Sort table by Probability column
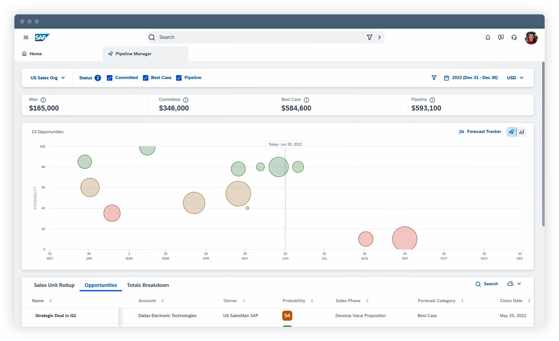The height and width of the screenshot is (341, 559). (312, 301)
